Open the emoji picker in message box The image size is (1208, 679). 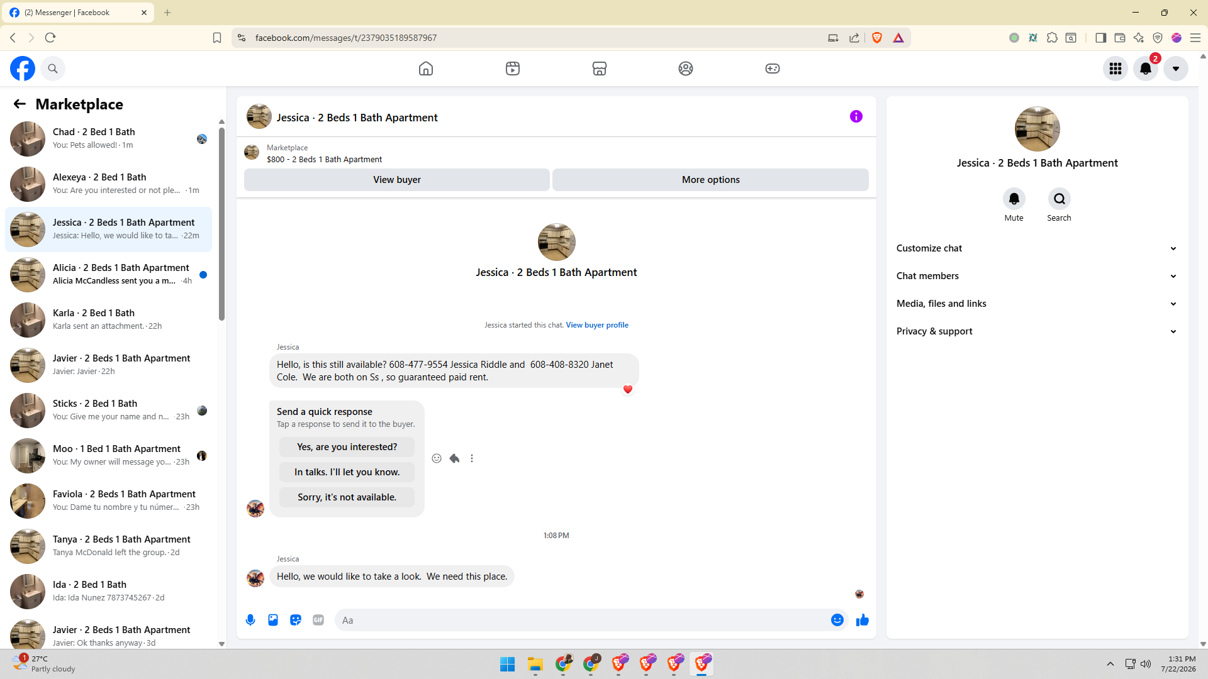pyautogui.click(x=837, y=620)
